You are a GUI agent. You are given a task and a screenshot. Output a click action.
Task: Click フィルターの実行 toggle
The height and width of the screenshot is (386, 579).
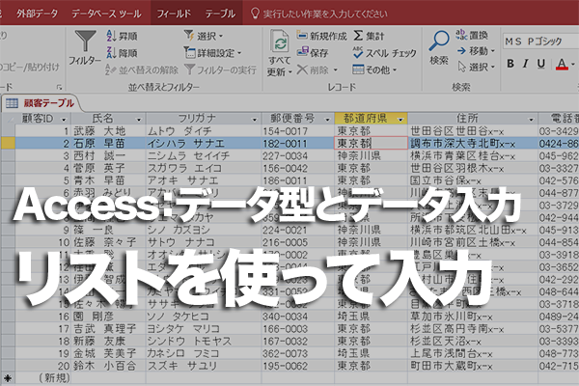(x=220, y=69)
